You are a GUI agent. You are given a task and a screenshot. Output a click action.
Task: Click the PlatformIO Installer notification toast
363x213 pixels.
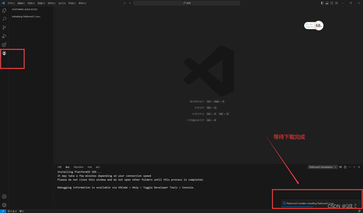[321, 203]
